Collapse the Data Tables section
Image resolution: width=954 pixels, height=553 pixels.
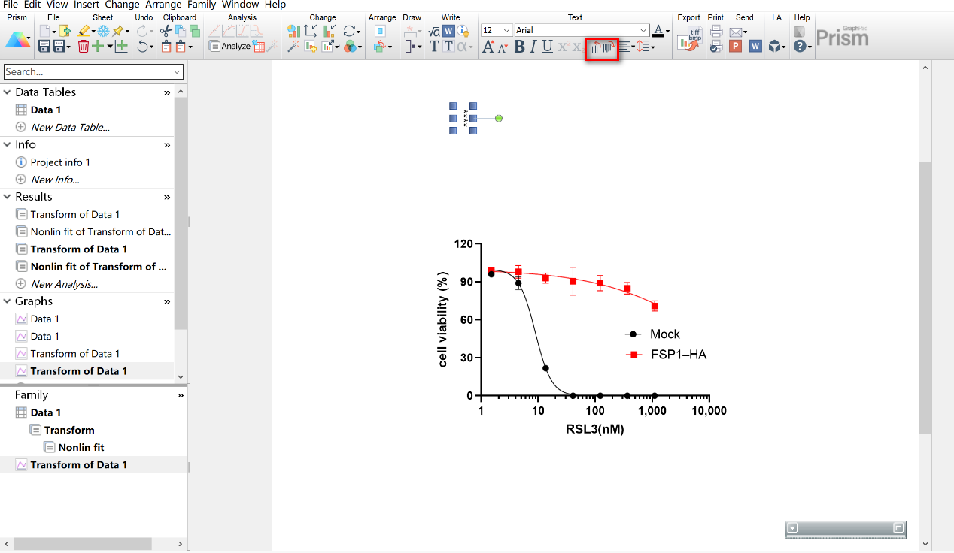[7, 92]
